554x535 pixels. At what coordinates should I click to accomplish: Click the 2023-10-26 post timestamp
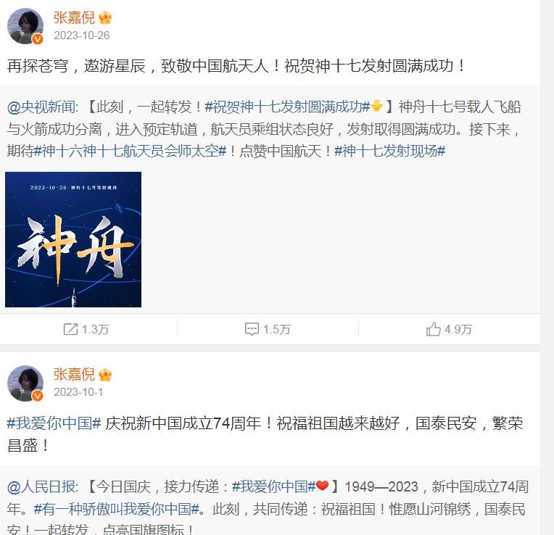coord(82,36)
